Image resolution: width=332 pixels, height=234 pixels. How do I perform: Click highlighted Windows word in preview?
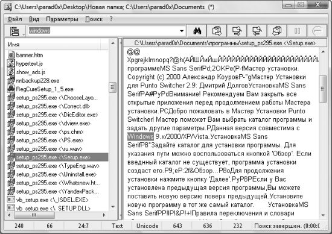141,136
